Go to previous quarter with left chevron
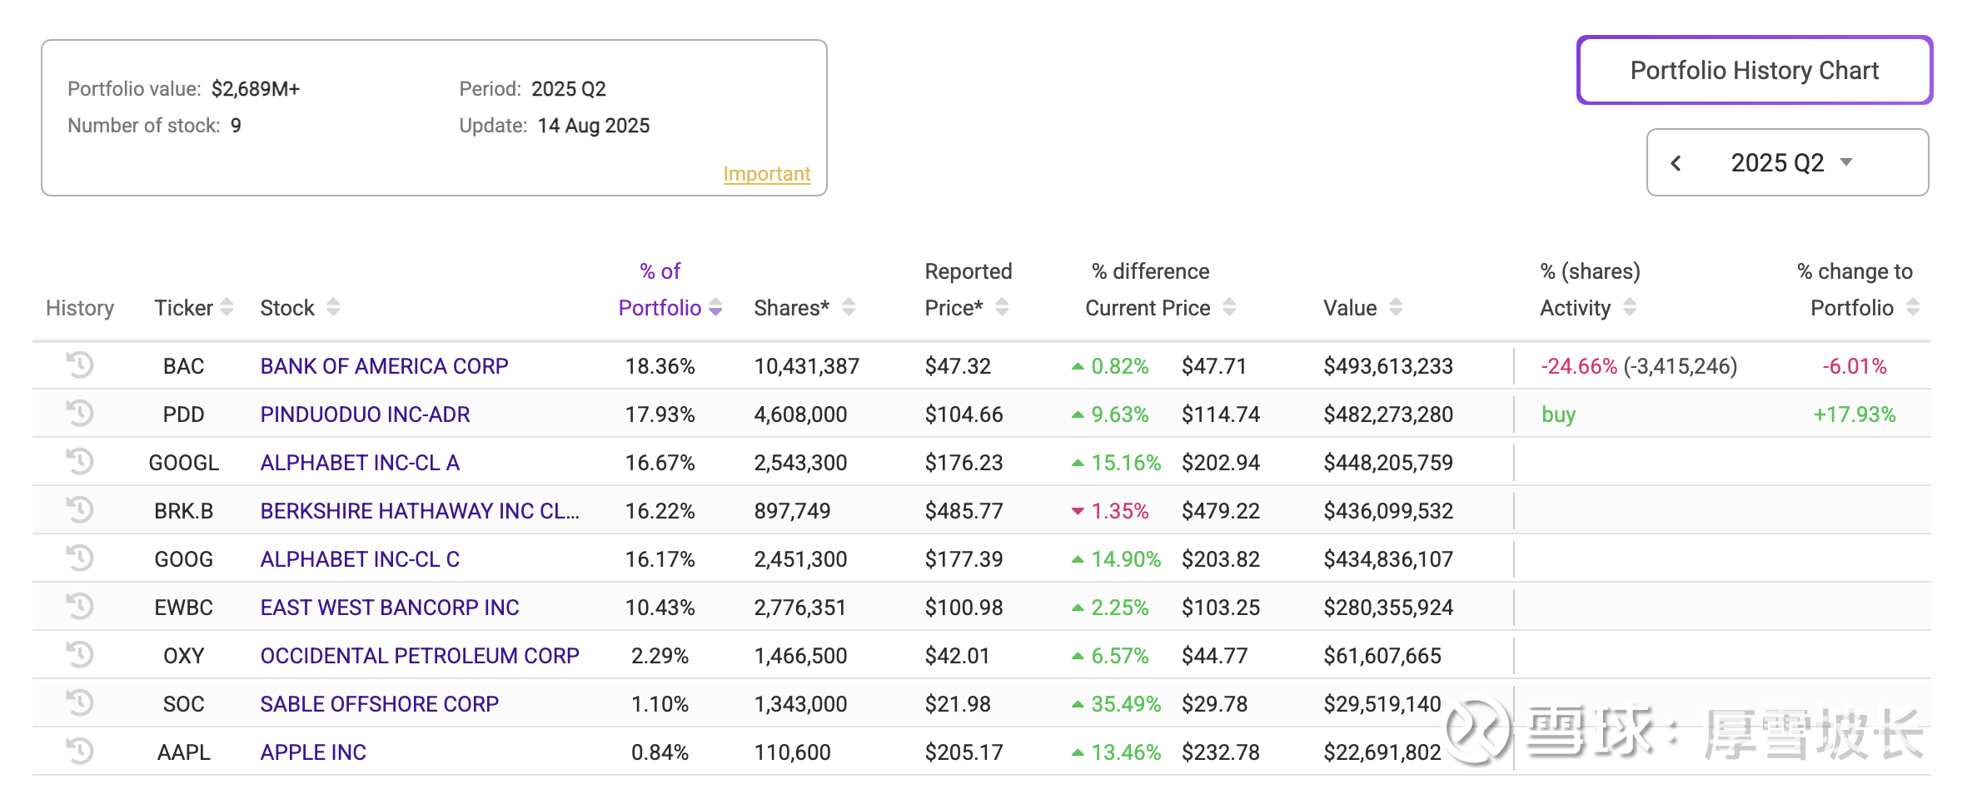1982x794 pixels. pos(1676,163)
